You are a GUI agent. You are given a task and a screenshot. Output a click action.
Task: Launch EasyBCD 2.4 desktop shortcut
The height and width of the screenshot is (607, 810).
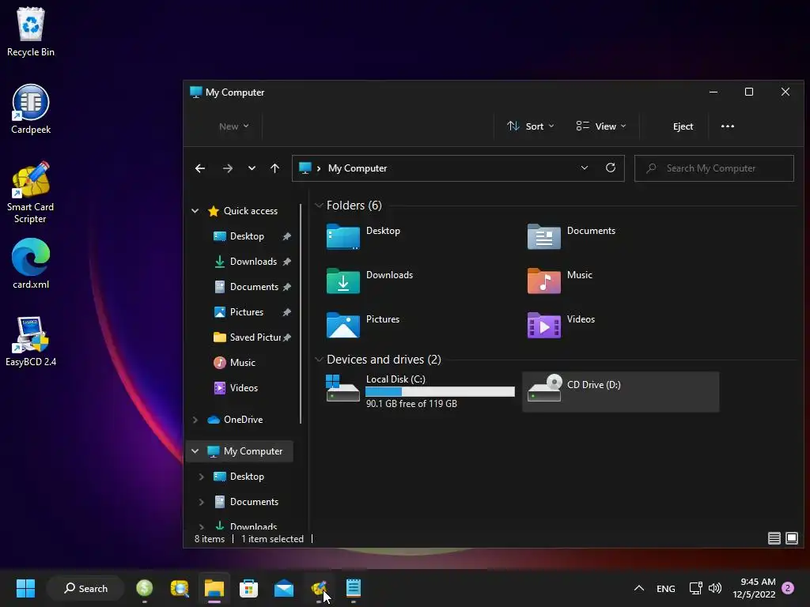click(31, 341)
